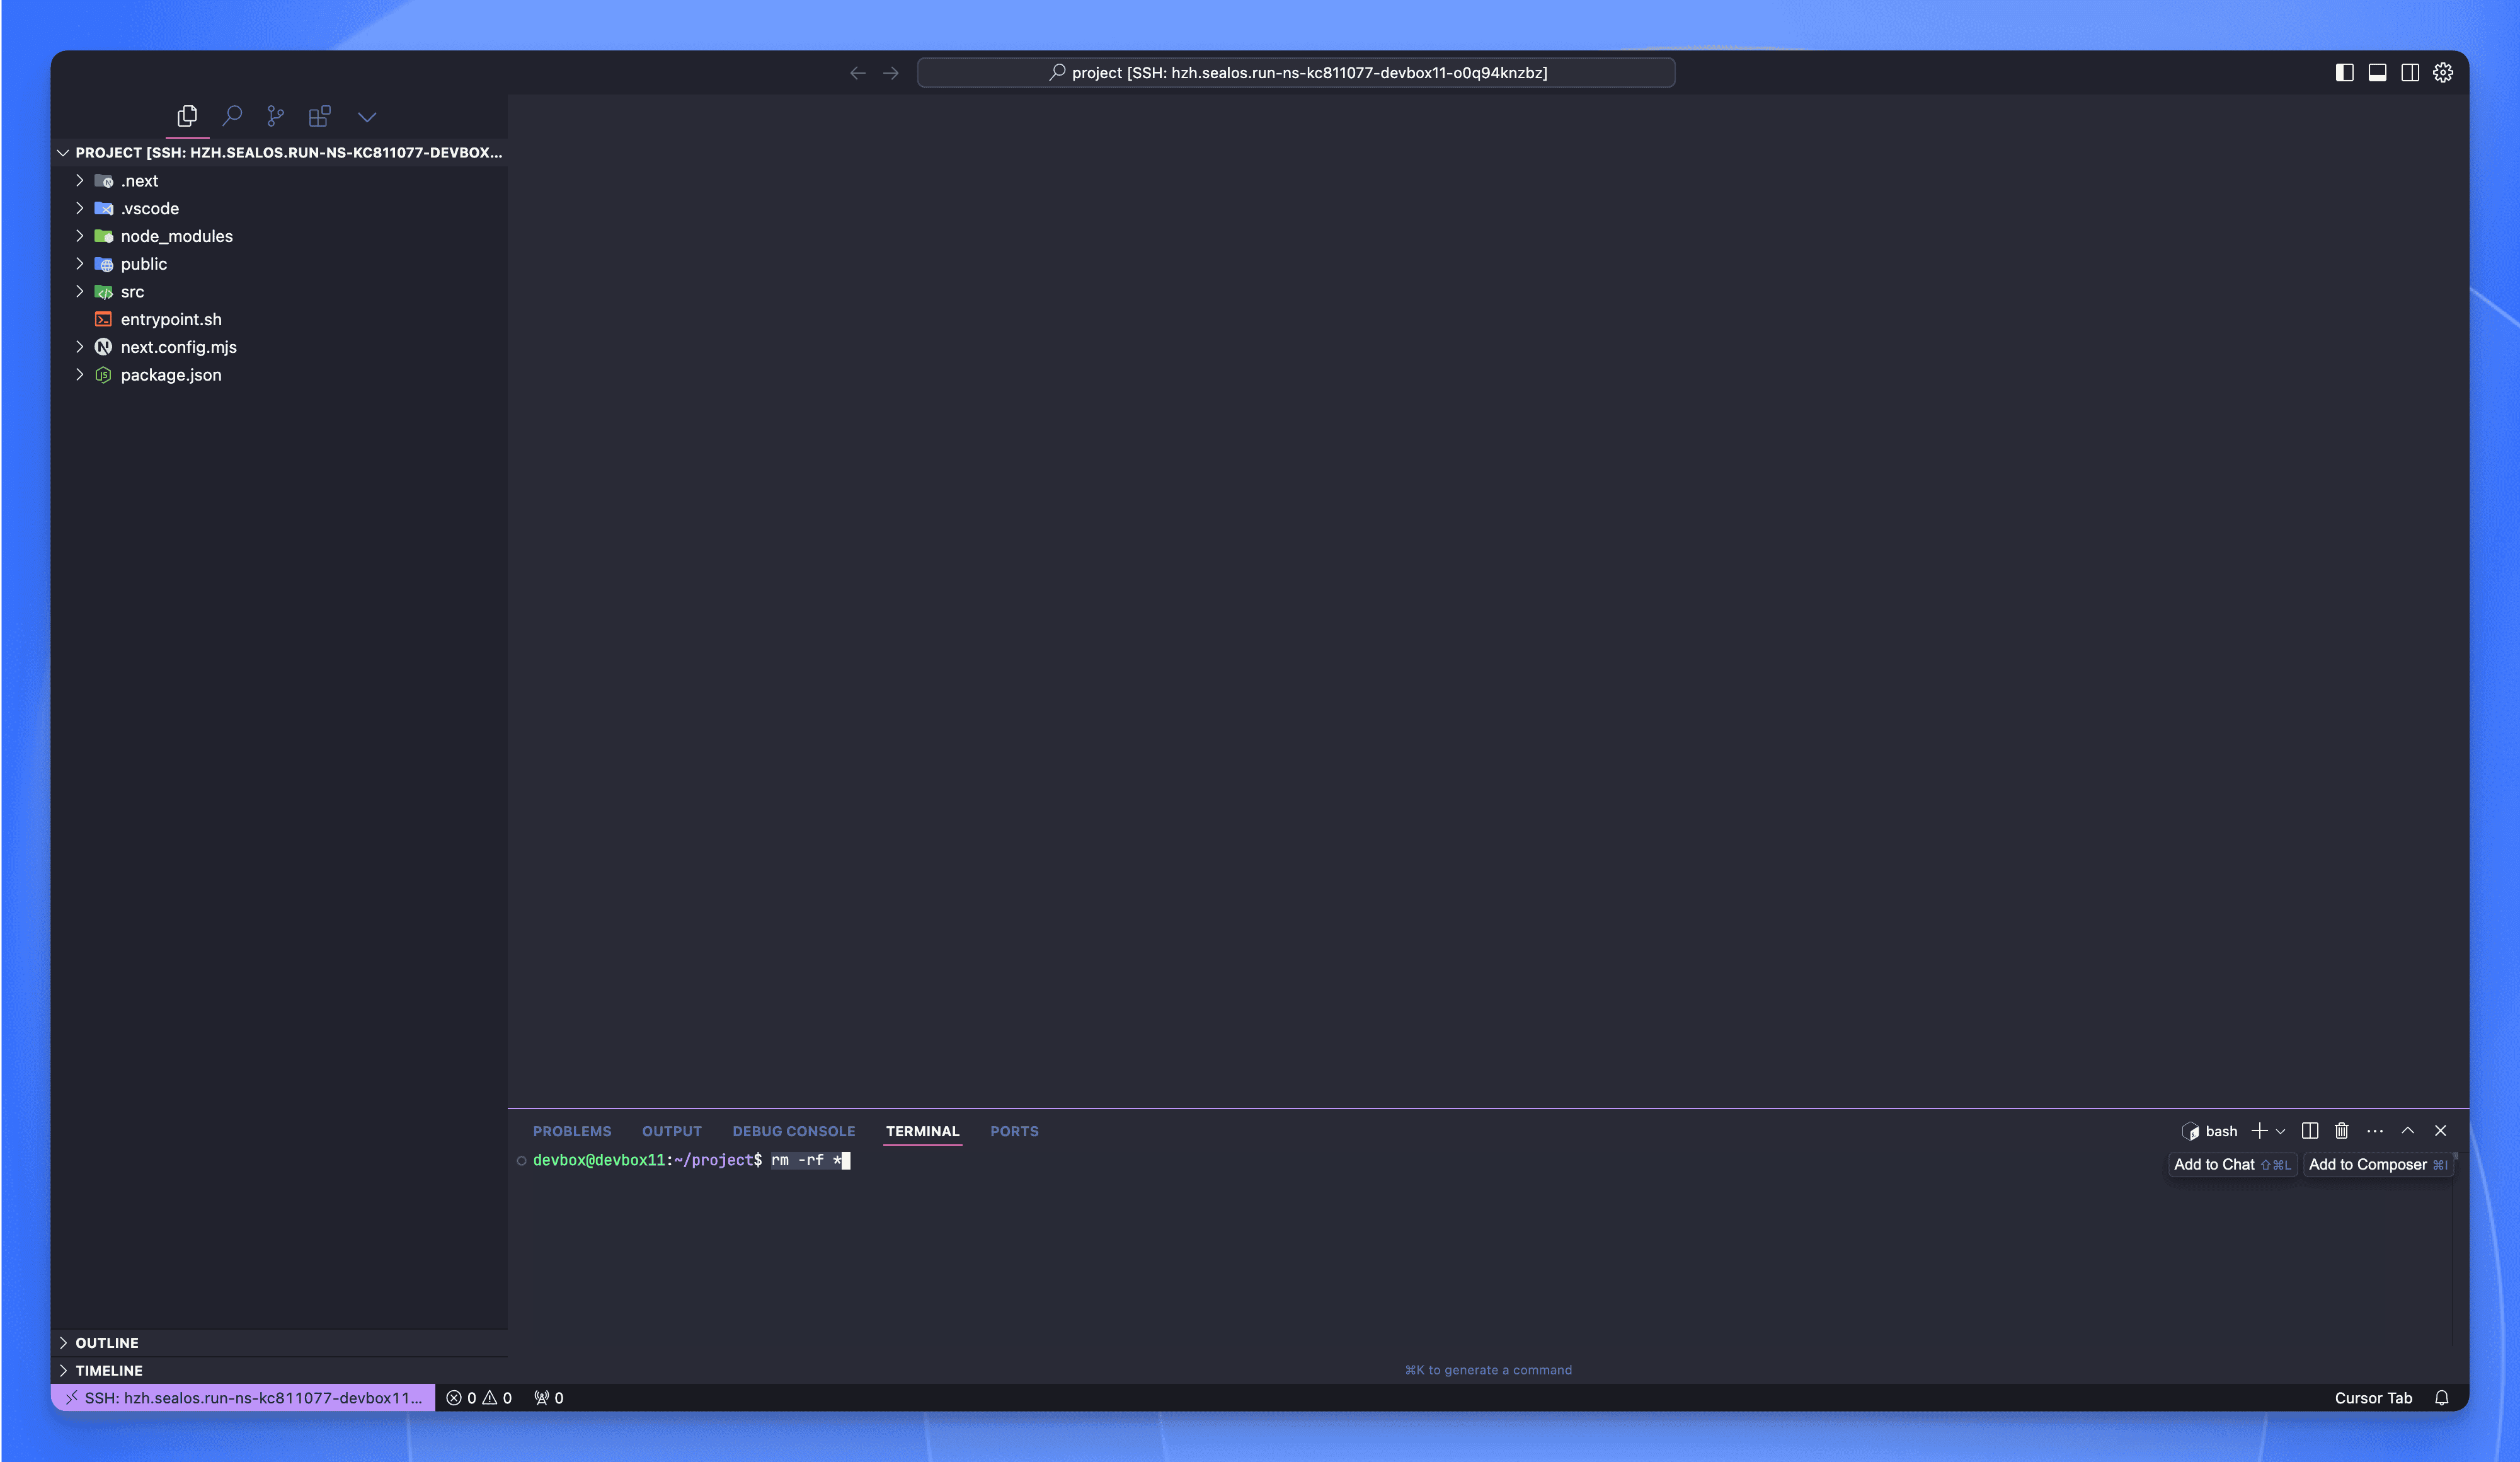This screenshot has height=1462, width=2520.
Task: Click the .vscode folder icon
Action: click(x=104, y=209)
